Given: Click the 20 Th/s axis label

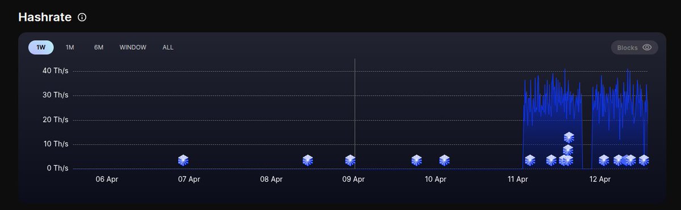Looking at the screenshot, I should (55, 119).
